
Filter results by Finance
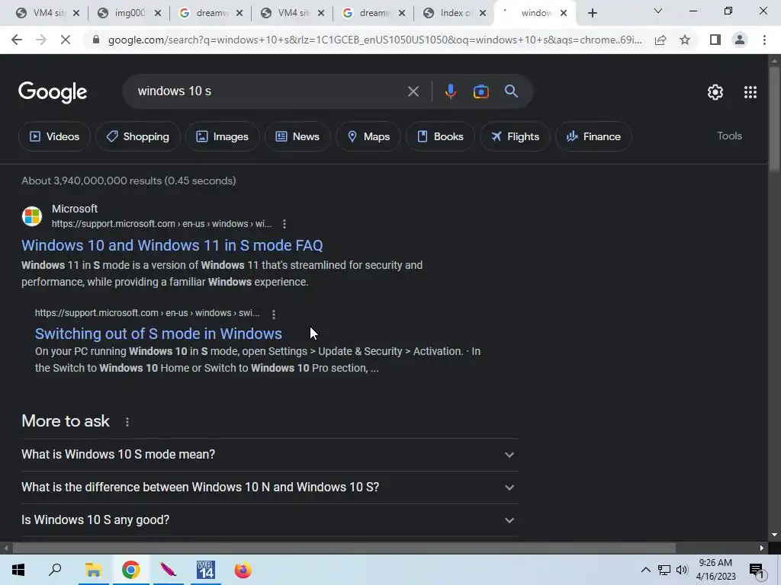pyautogui.click(x=593, y=136)
